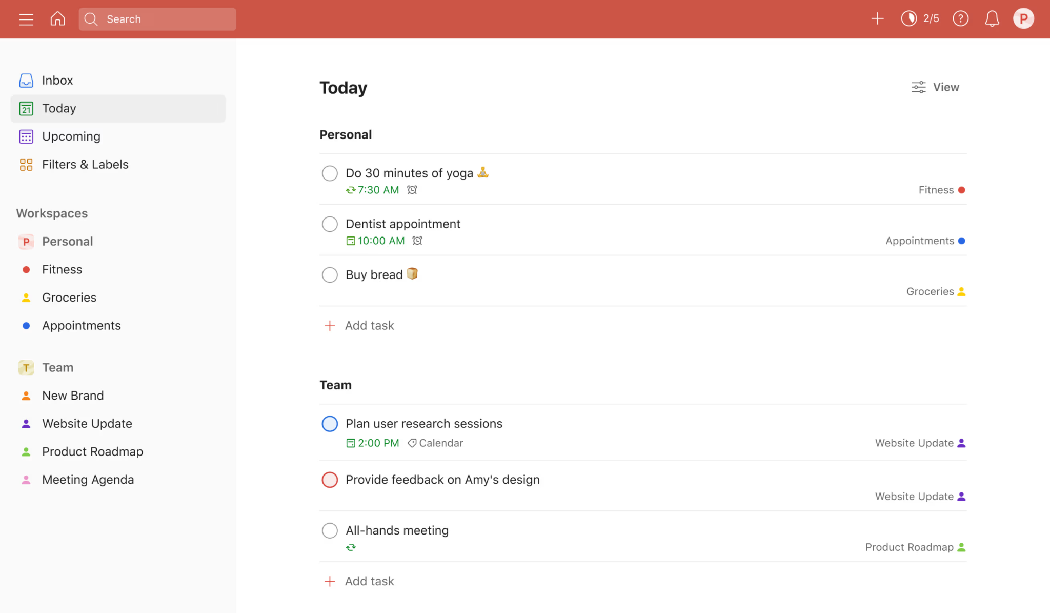Click the Search bar icon
The image size is (1050, 613).
pyautogui.click(x=91, y=18)
